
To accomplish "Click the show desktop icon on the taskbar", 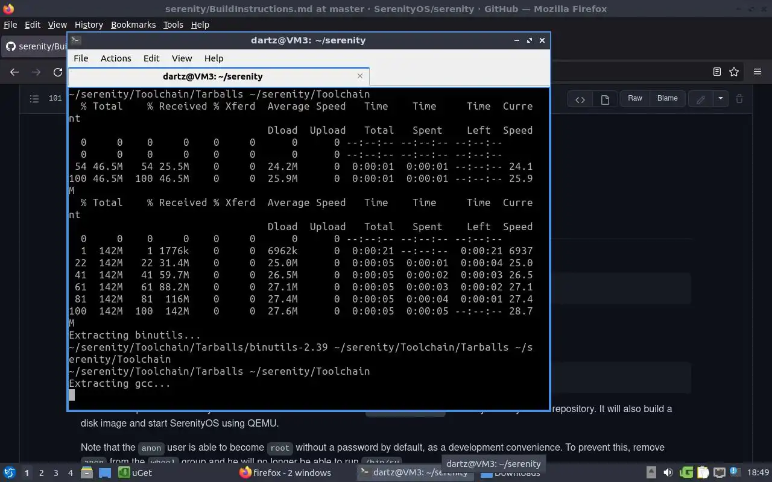I will pos(104,473).
